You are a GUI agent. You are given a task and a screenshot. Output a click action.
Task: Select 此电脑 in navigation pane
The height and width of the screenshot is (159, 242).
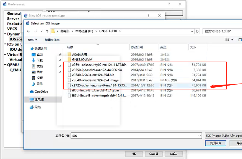click(37, 99)
